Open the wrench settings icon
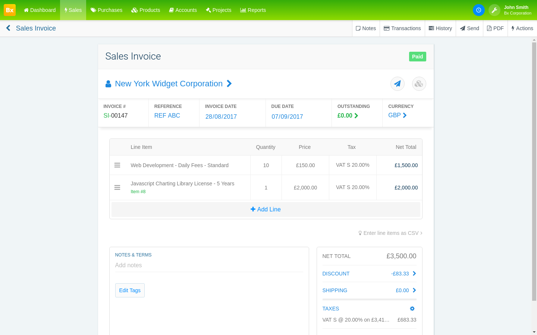Screen dimensions: 537x335 point(494,10)
